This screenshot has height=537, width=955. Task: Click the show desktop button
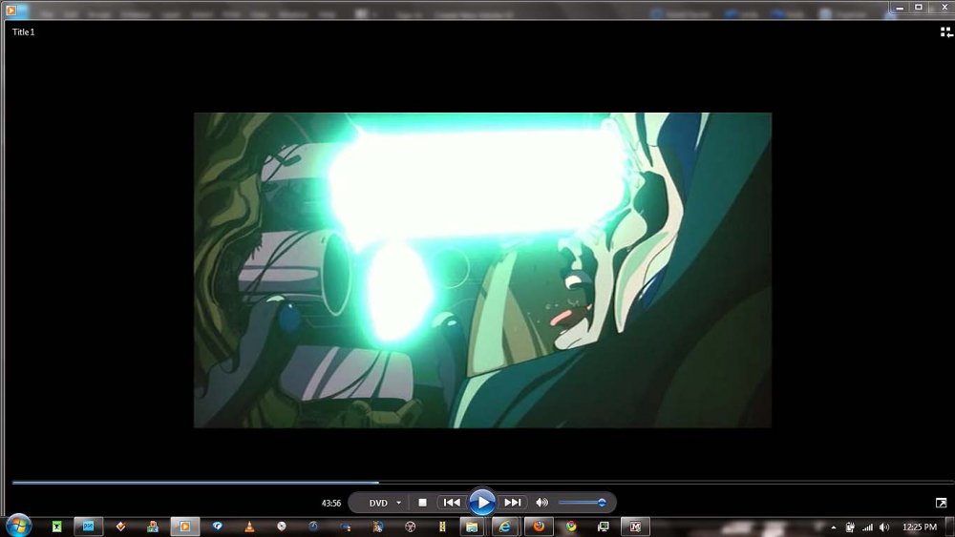(950, 527)
